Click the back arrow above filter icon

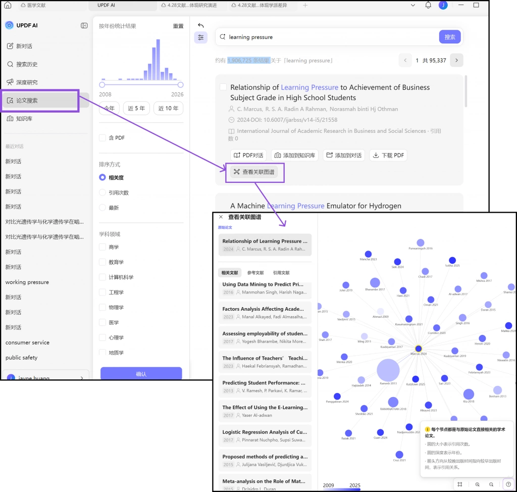pos(200,25)
